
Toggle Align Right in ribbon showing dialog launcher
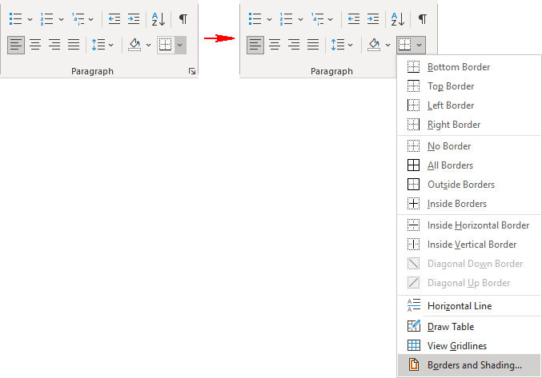point(54,45)
